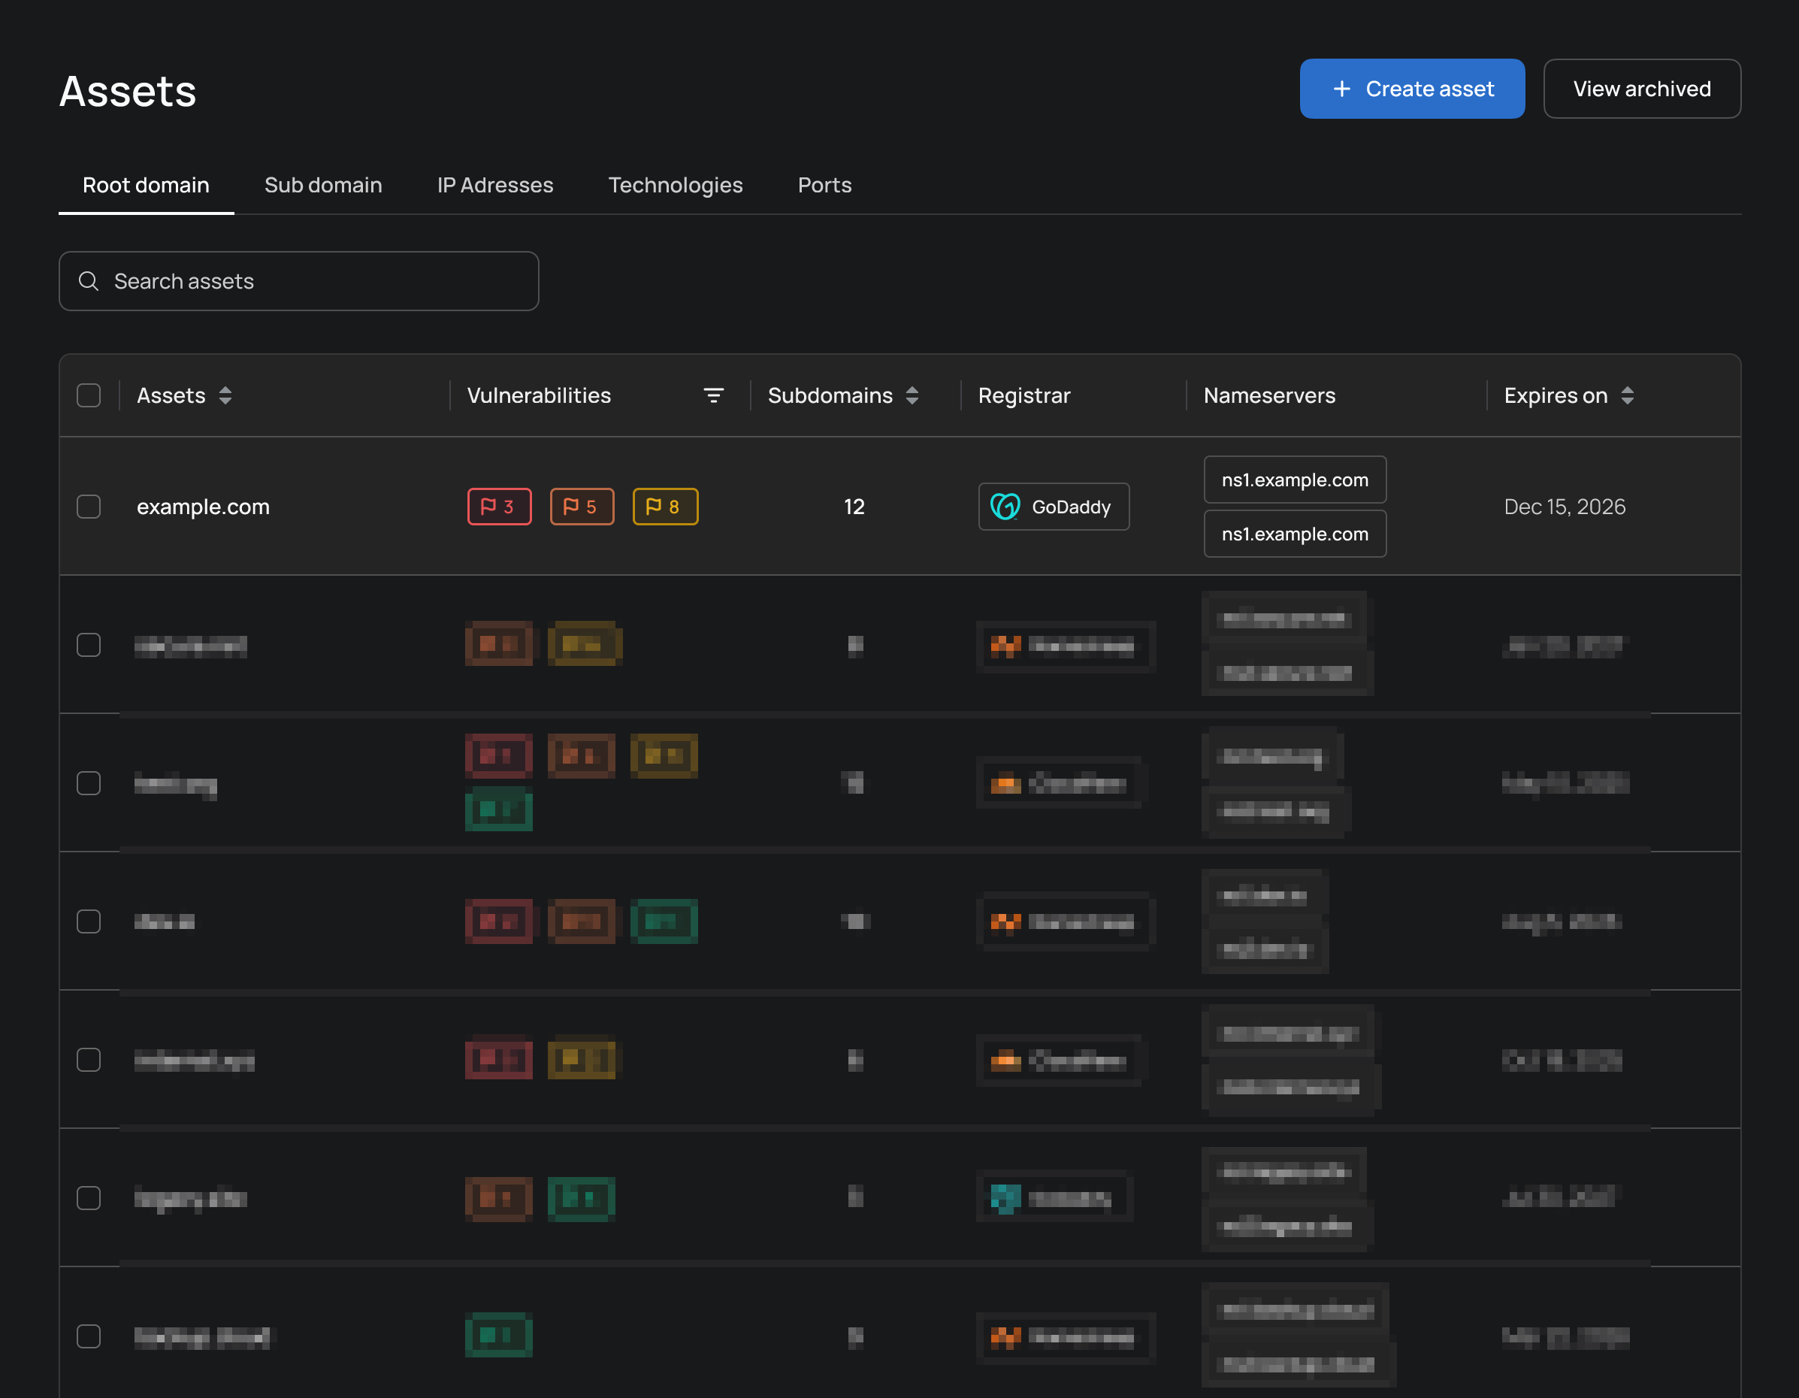Viewport: 1799px width, 1398px height.
Task: Check the second row's checkbox
Action: coord(89,645)
